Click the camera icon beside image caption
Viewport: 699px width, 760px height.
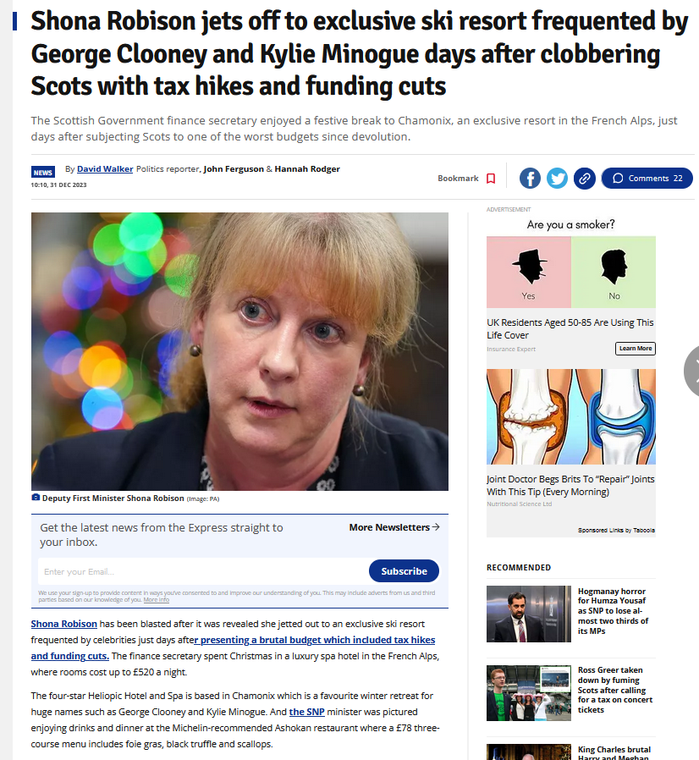(x=36, y=498)
